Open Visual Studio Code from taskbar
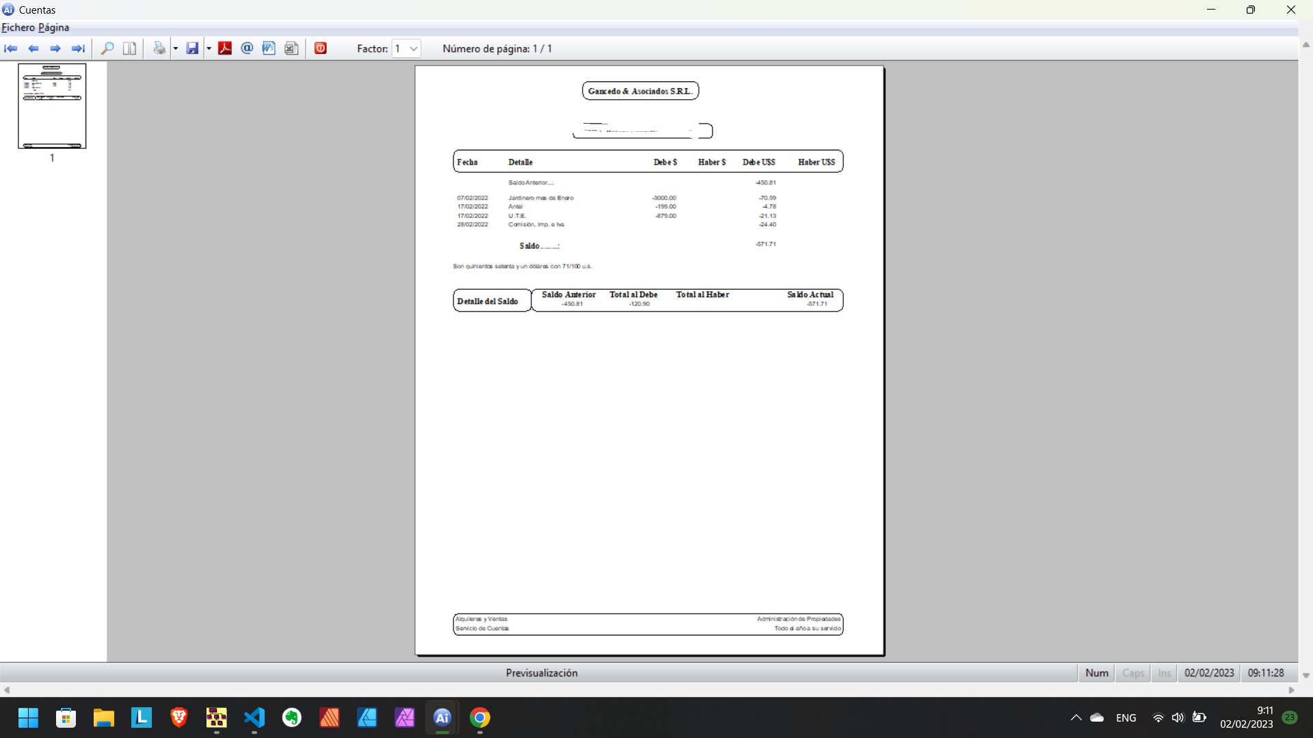1313x738 pixels. tap(254, 717)
